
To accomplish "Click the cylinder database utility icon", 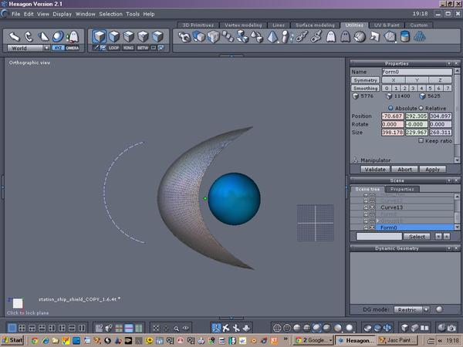I will tap(405, 37).
